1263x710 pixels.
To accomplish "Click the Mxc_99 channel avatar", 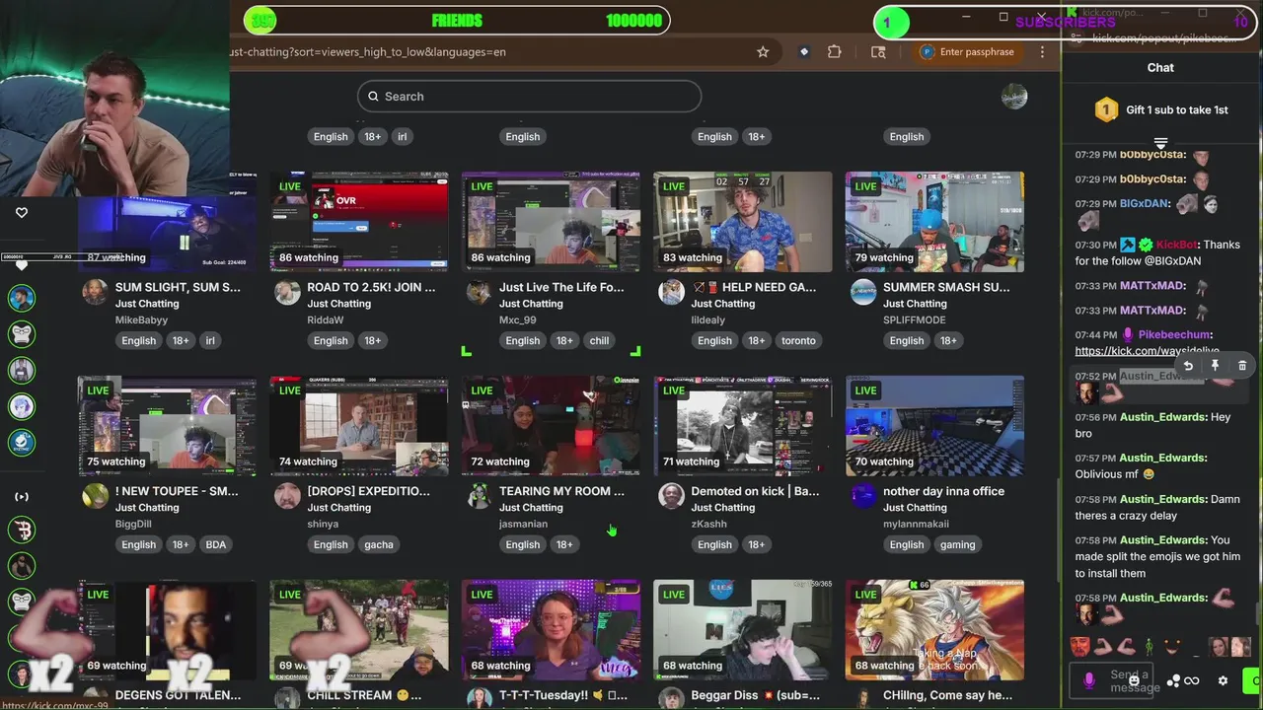I will coord(479,292).
